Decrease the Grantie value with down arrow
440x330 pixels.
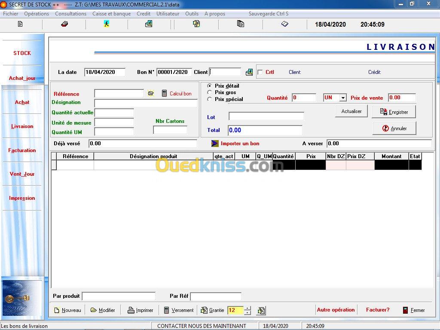[x=247, y=313]
